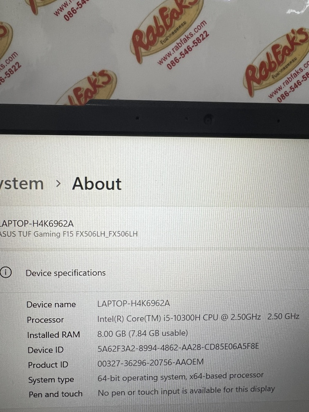Click the Device ID label
This screenshot has height=412, width=309.
coord(45,350)
